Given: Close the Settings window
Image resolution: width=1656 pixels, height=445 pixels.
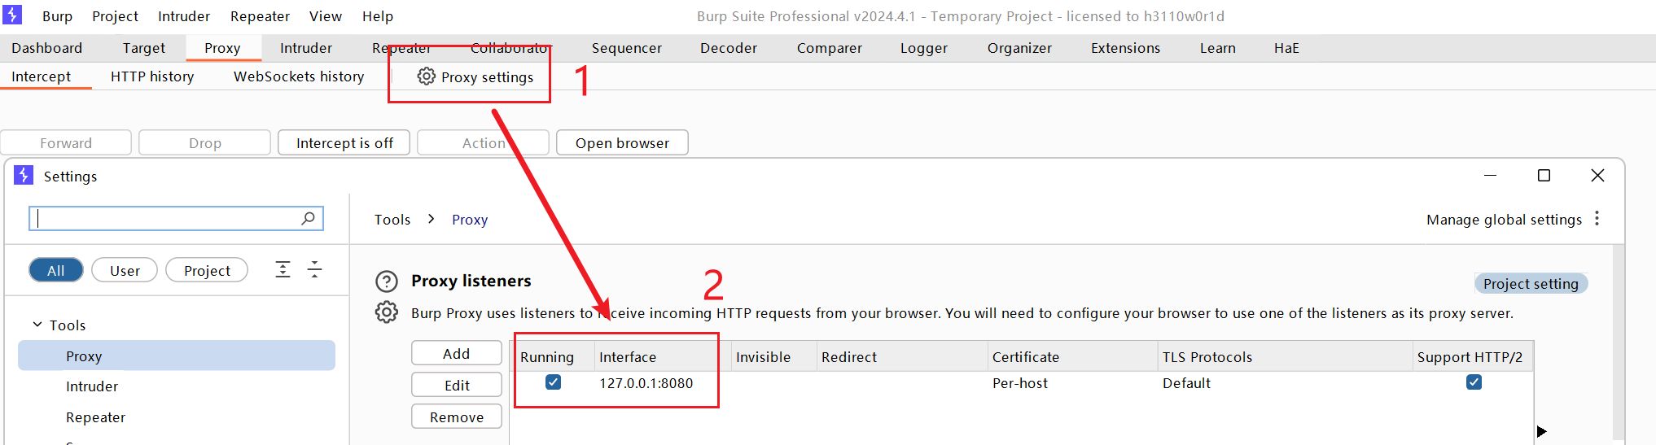Looking at the screenshot, I should click(1597, 176).
